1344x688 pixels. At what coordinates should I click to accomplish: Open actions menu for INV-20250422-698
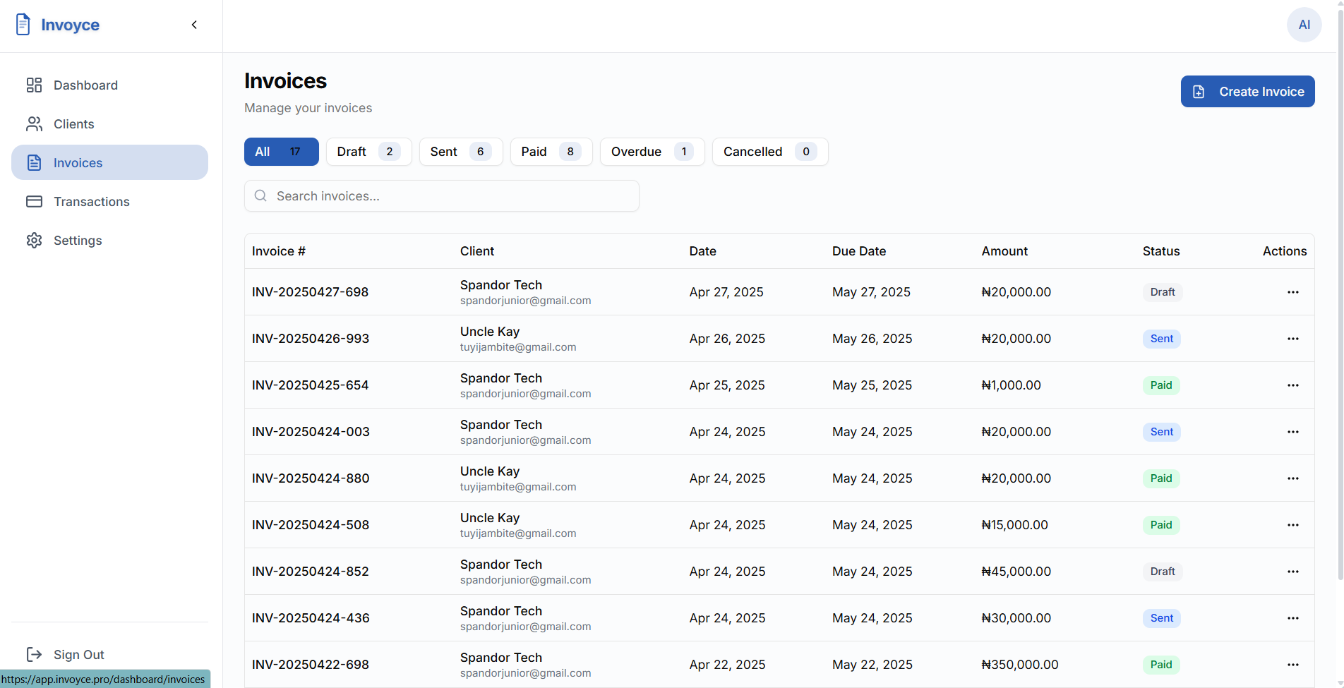coord(1292,665)
